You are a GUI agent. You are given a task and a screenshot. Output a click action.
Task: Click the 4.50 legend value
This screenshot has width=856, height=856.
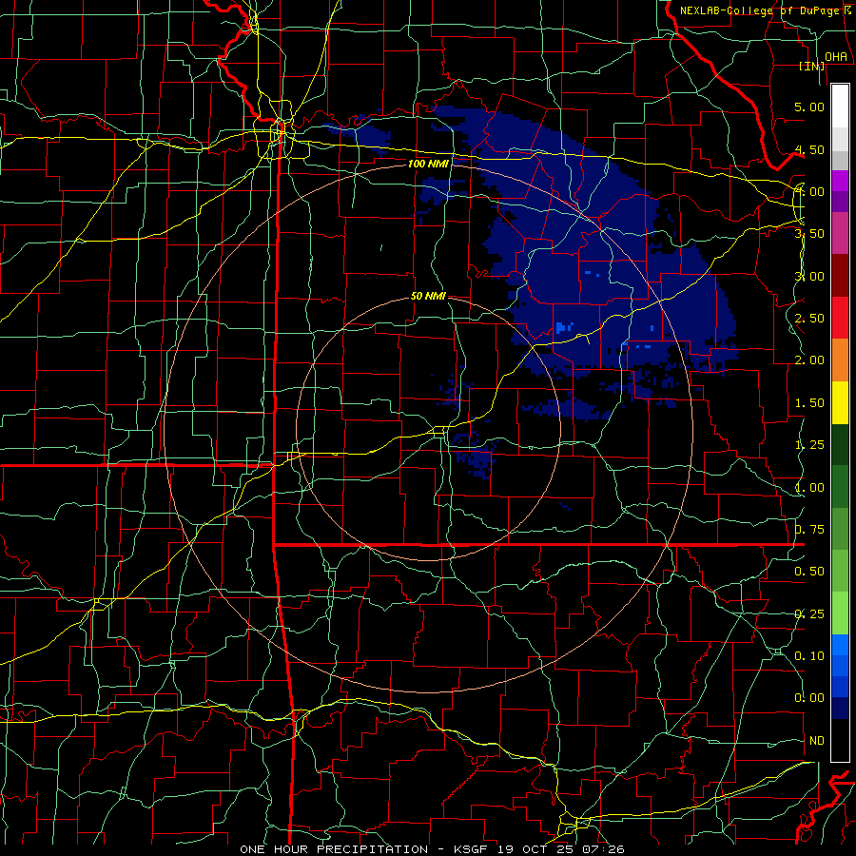(x=809, y=149)
